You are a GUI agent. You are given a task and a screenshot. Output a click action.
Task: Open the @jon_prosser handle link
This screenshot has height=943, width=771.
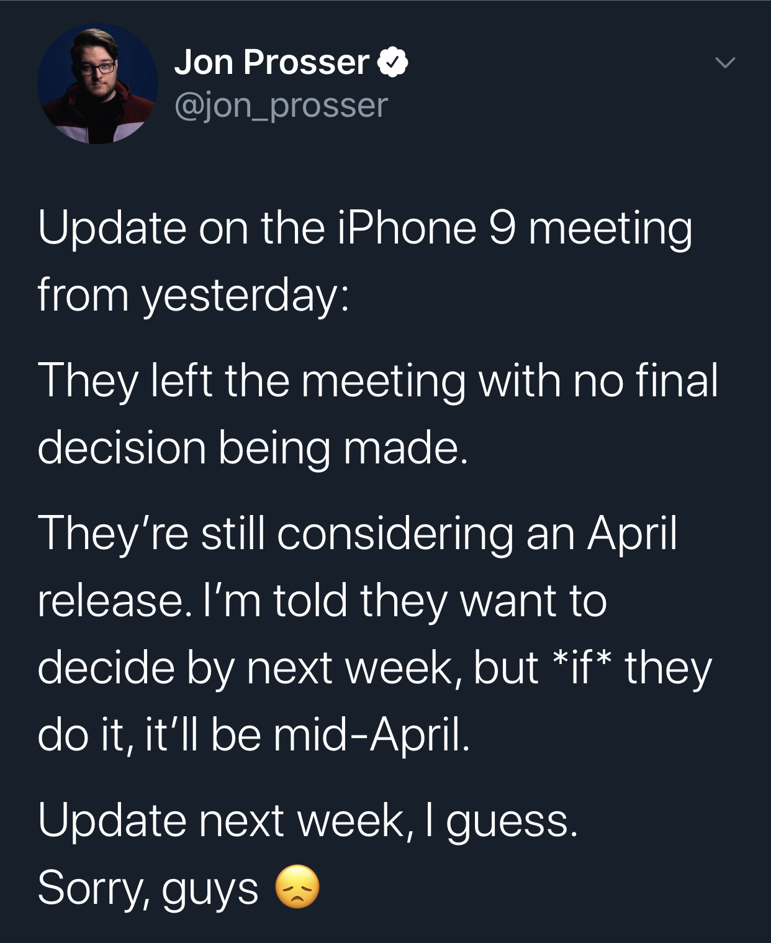[281, 105]
